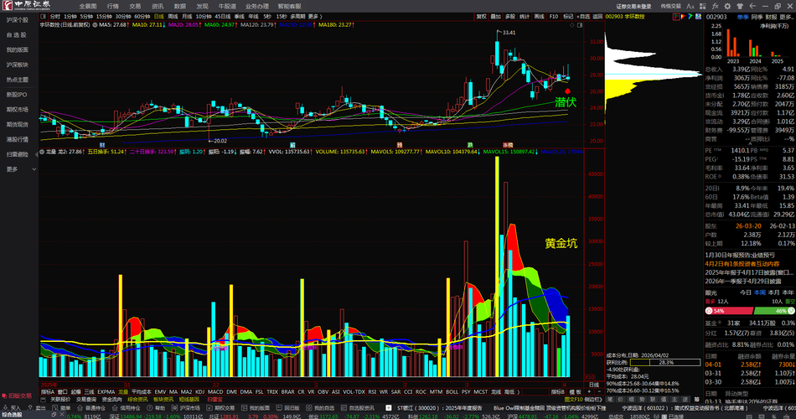Click the back arrow icon in title bar
Screen dimensions: 796x419
coord(752,6)
